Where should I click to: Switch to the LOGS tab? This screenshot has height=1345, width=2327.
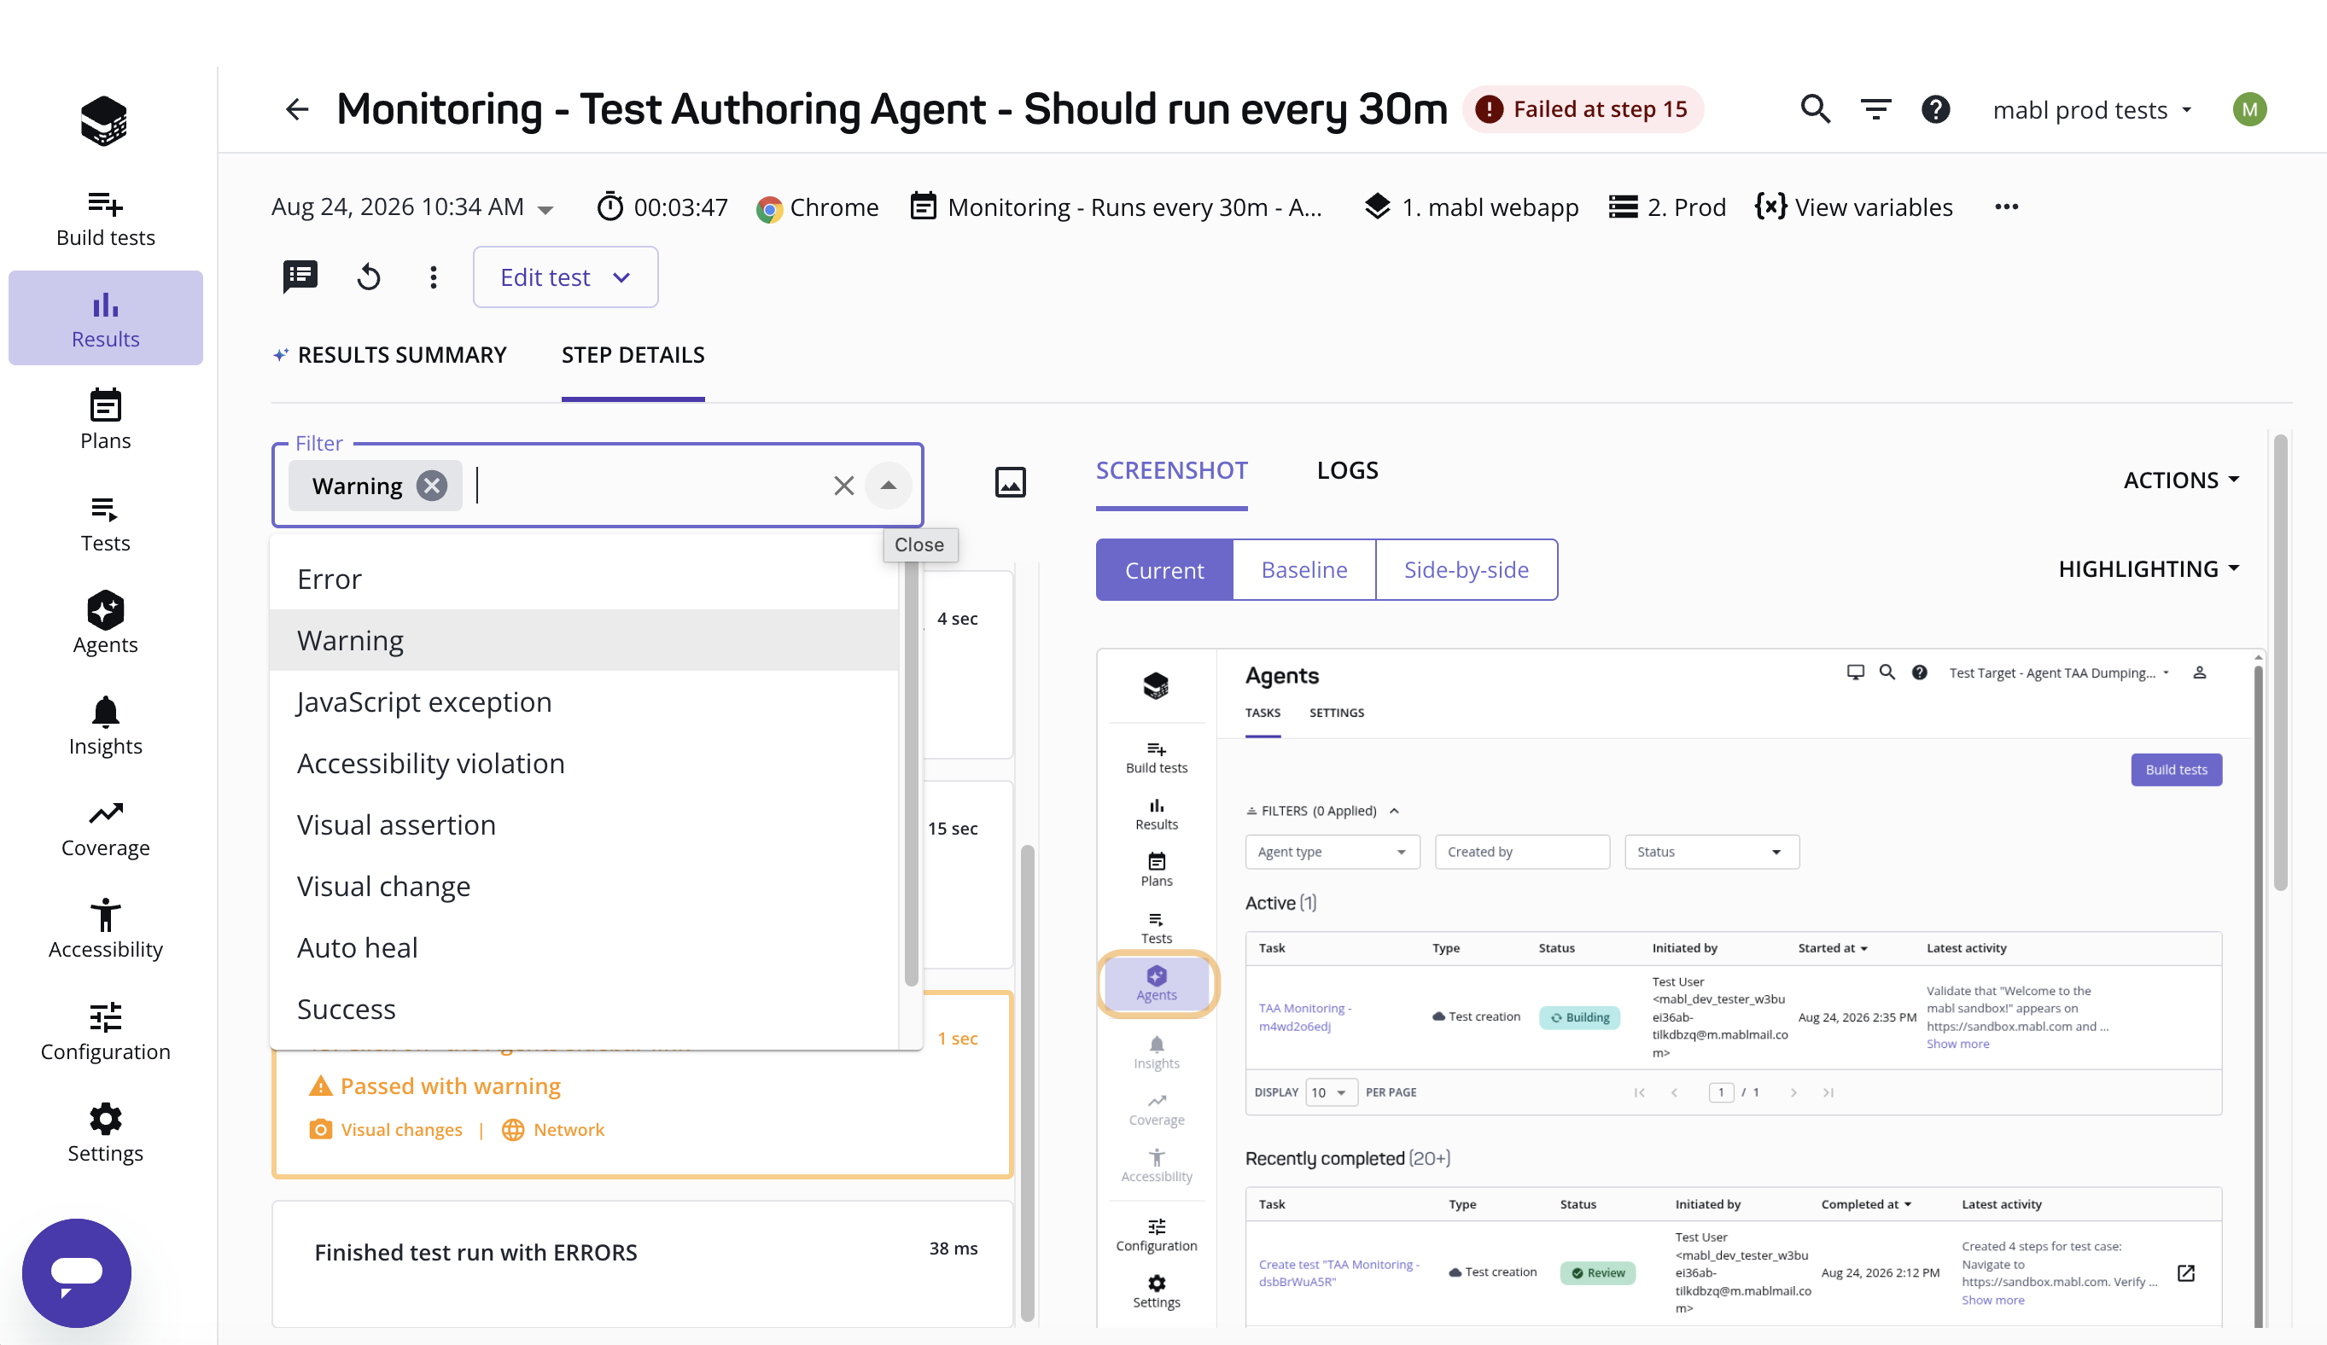[x=1347, y=471]
